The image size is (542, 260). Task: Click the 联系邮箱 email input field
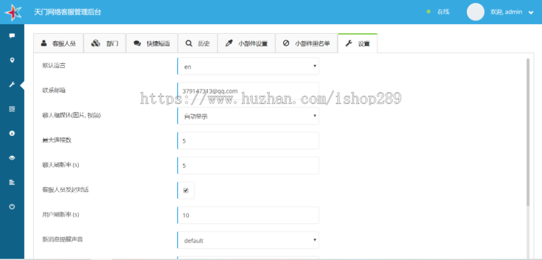(248, 91)
